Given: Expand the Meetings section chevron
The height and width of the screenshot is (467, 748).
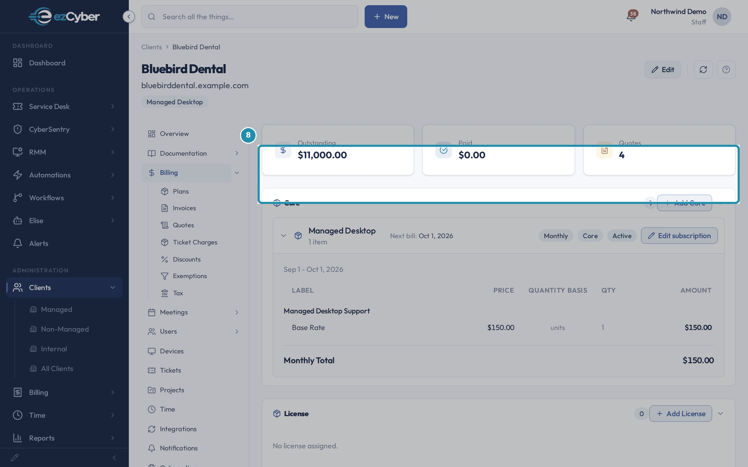Looking at the screenshot, I should (x=237, y=313).
